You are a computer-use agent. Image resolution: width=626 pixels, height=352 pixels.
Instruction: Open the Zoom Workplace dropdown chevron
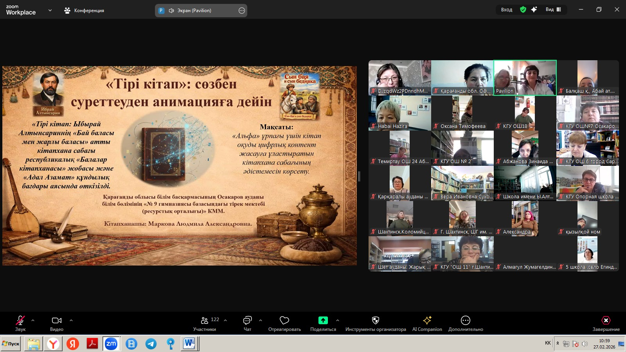(50, 11)
